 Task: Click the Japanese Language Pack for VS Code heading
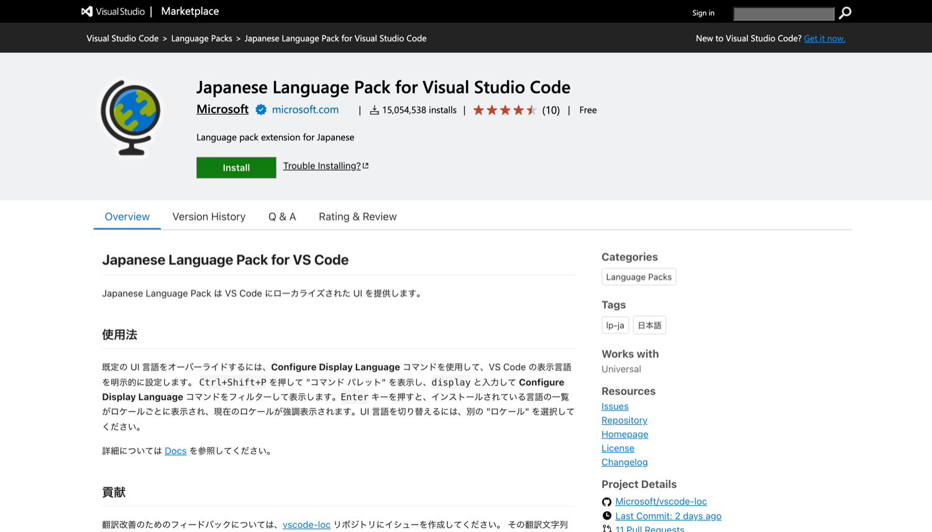coord(225,259)
